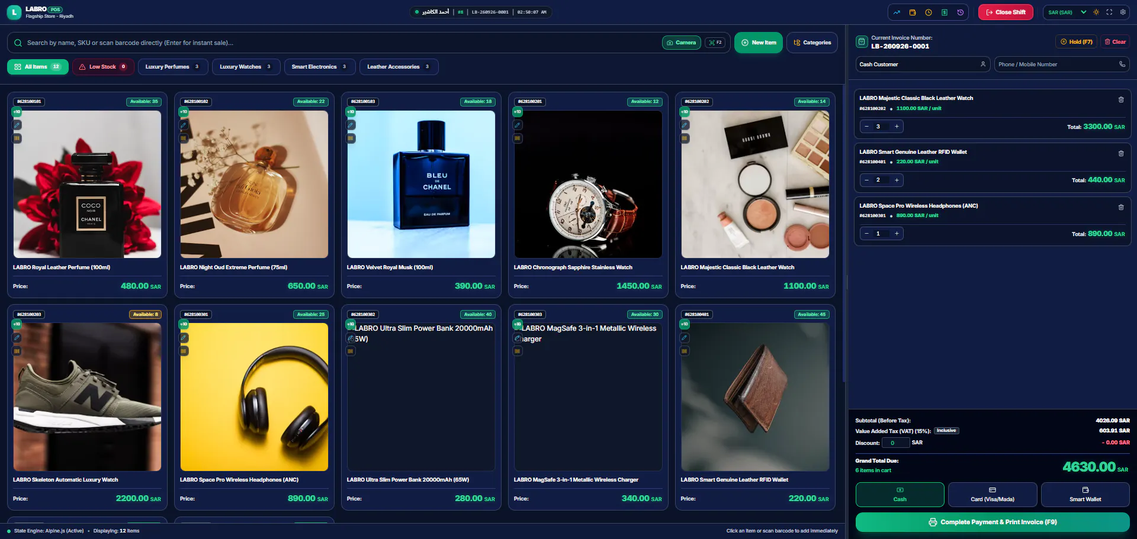The image size is (1137, 539).
Task: Decrease Headphones quantity in cart
Action: pyautogui.click(x=867, y=234)
